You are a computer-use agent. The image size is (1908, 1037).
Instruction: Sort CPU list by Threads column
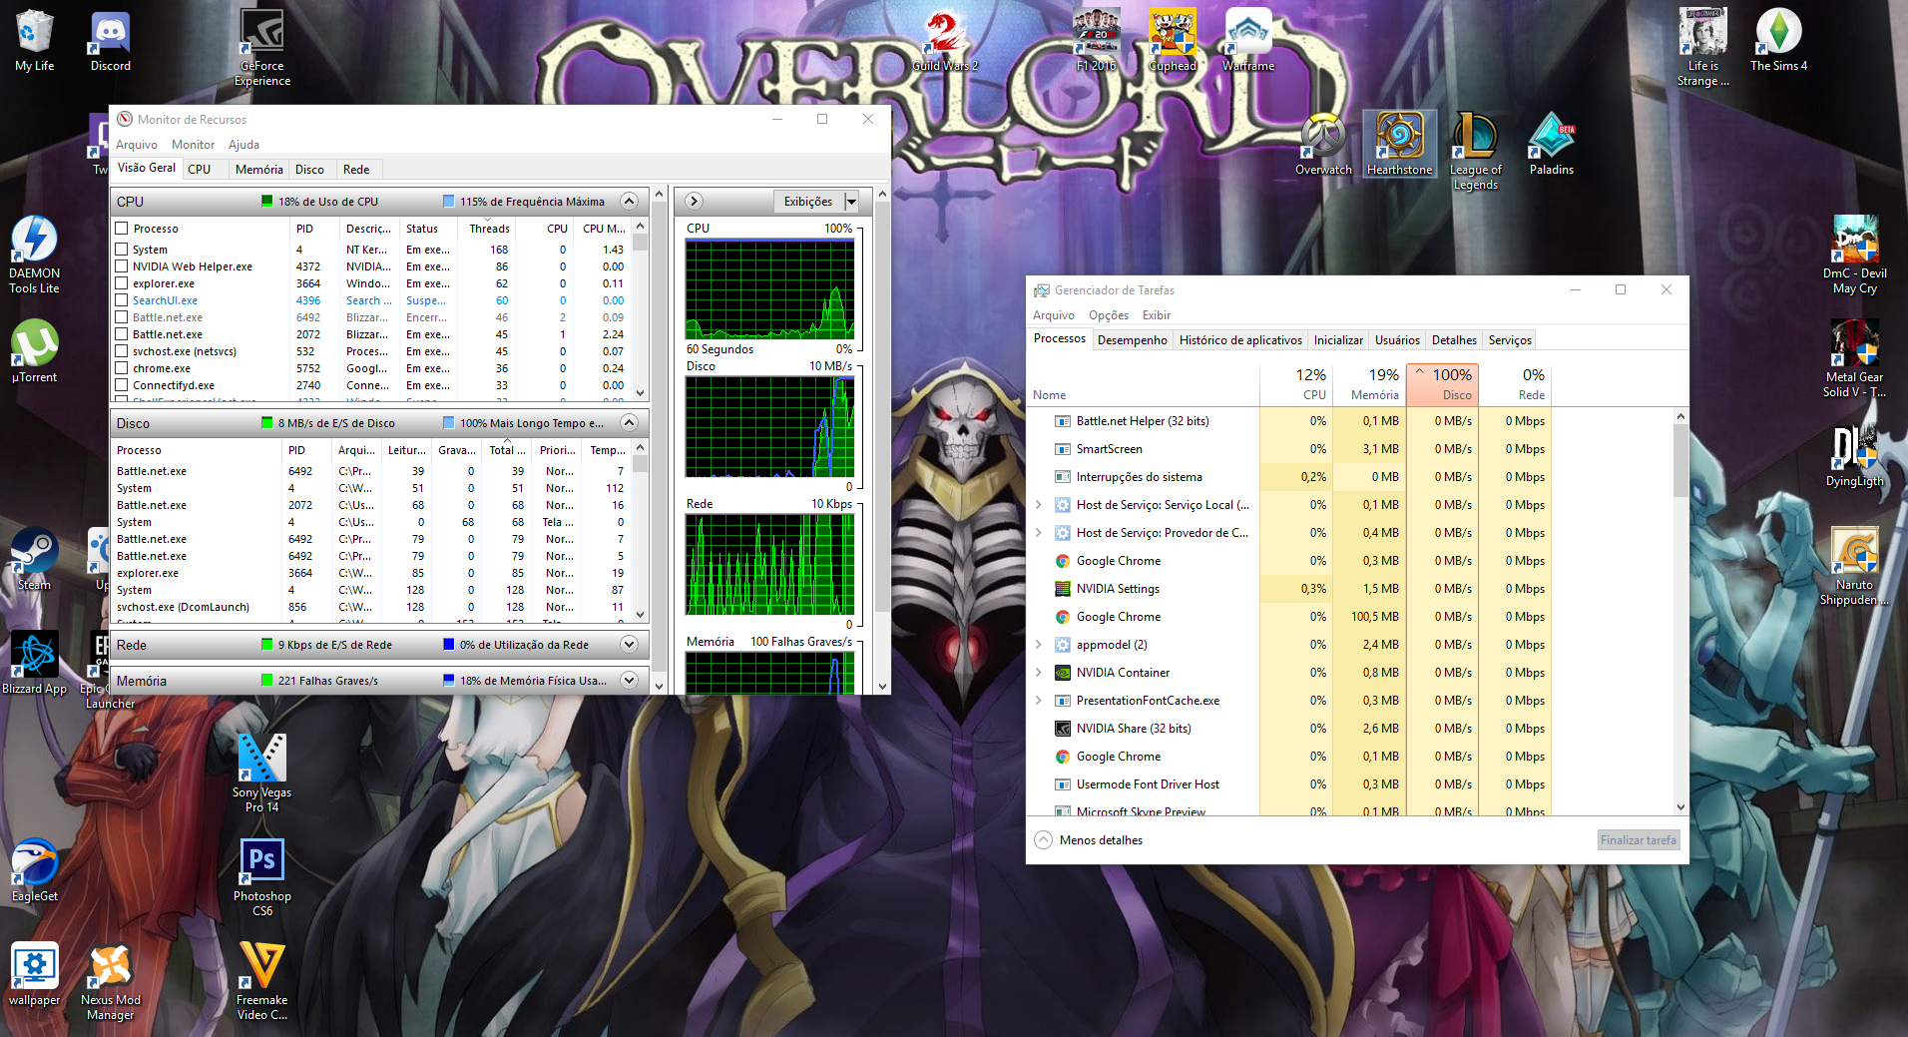click(x=489, y=229)
